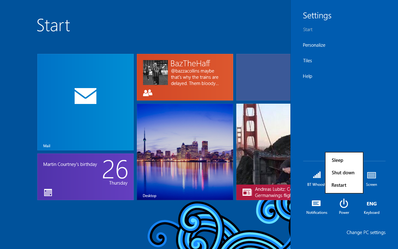This screenshot has height=249, width=398.
Task: Click the tweet text on BazTheHaff tile
Action: click(x=195, y=77)
